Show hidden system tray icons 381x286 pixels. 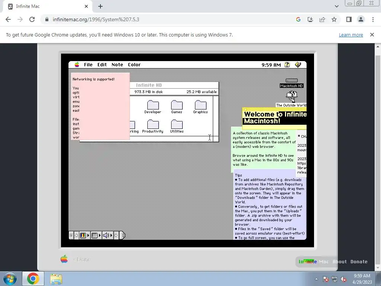[316, 279]
